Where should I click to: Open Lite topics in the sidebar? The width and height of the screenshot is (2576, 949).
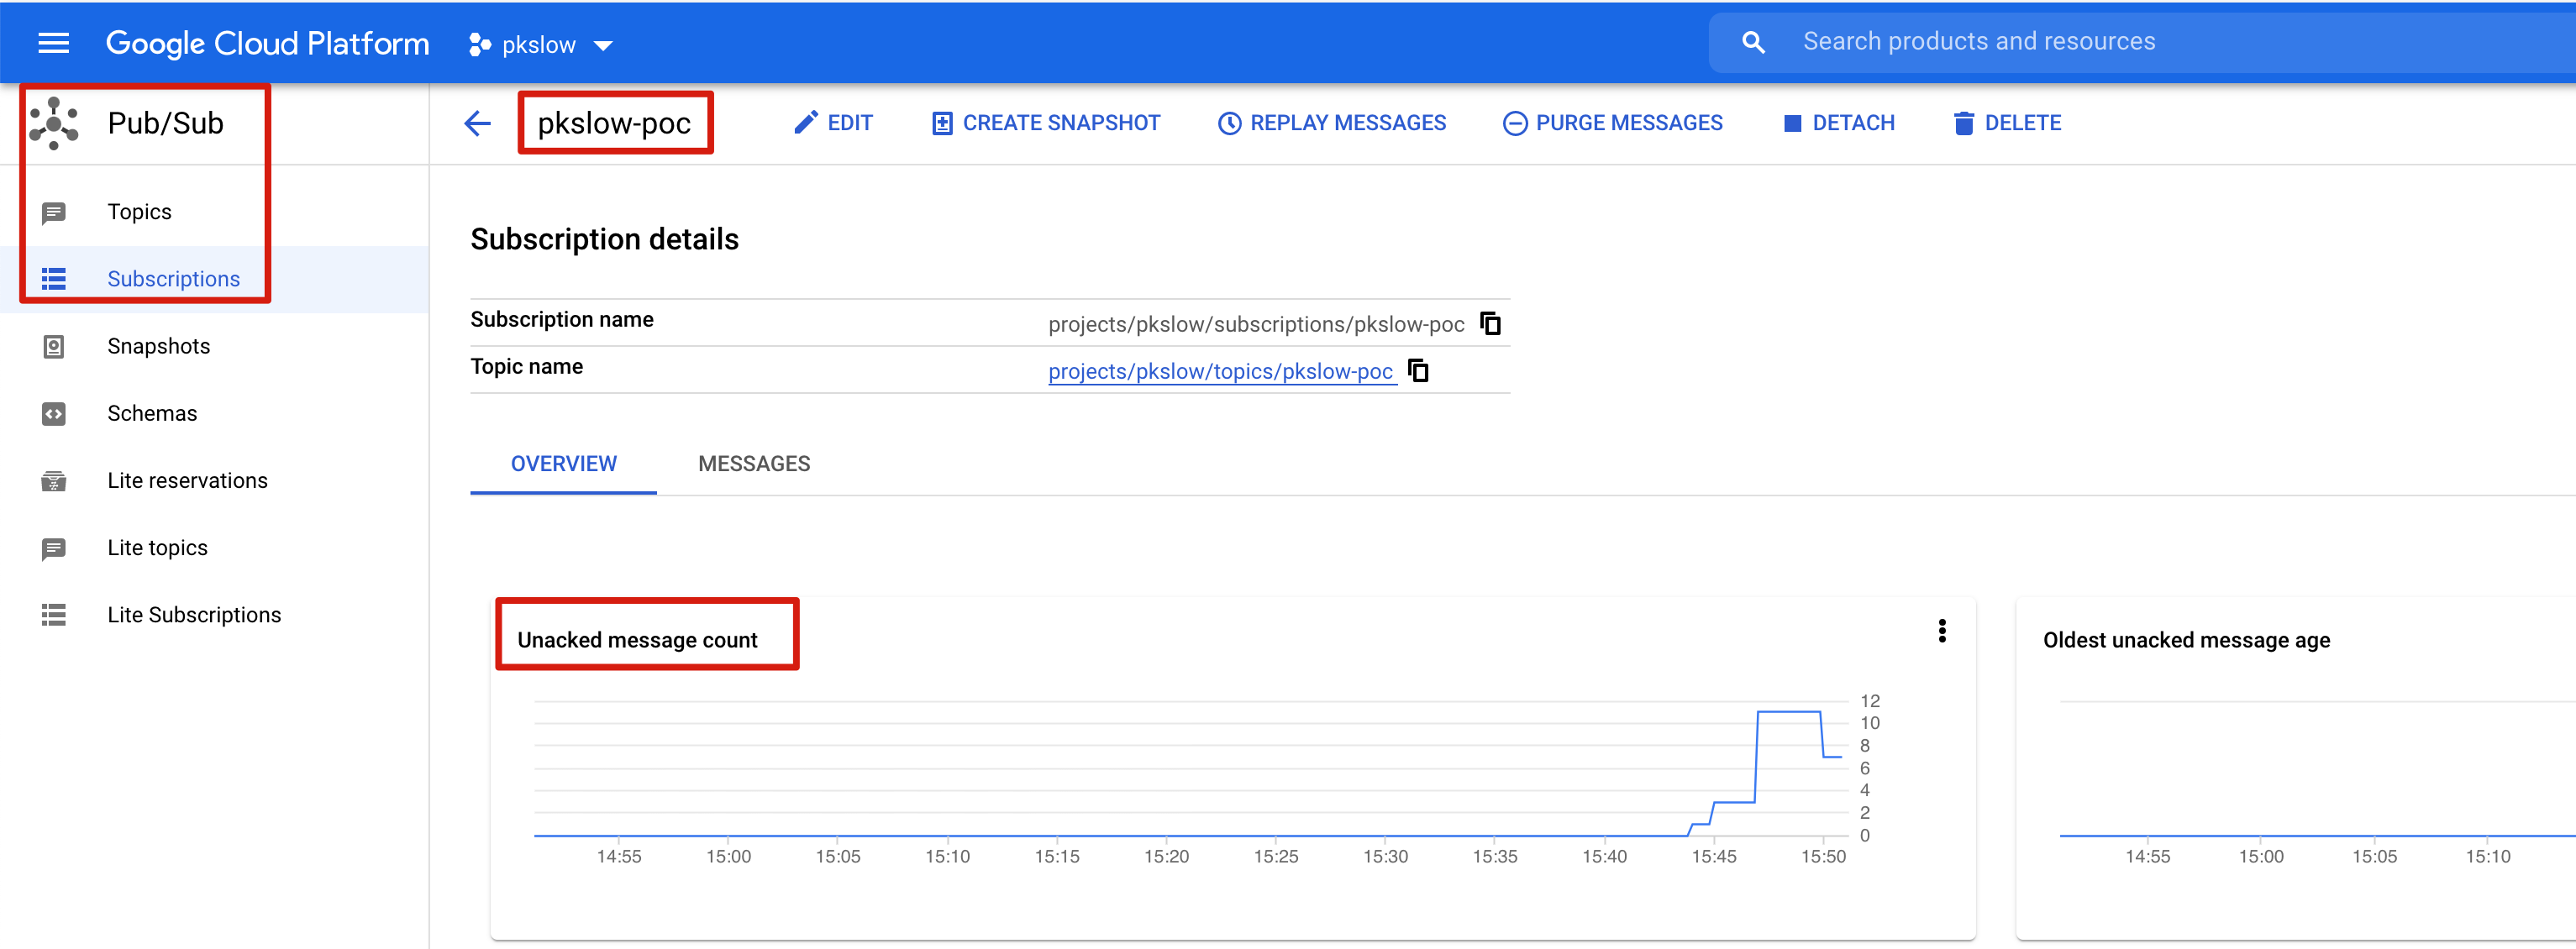(x=158, y=547)
